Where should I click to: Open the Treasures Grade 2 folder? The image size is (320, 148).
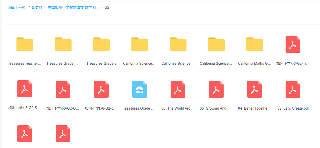[101, 44]
